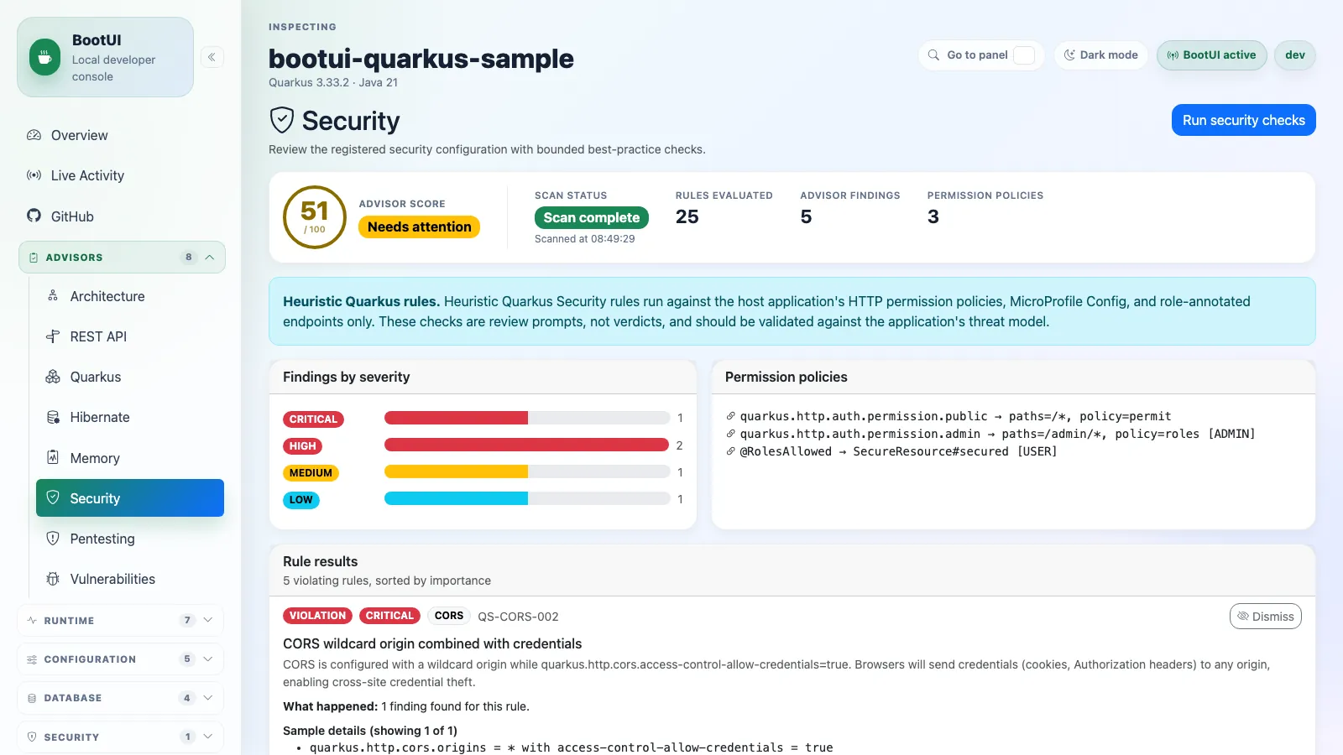
Task: Click the VIOLATION tag on rule result
Action: 317,616
